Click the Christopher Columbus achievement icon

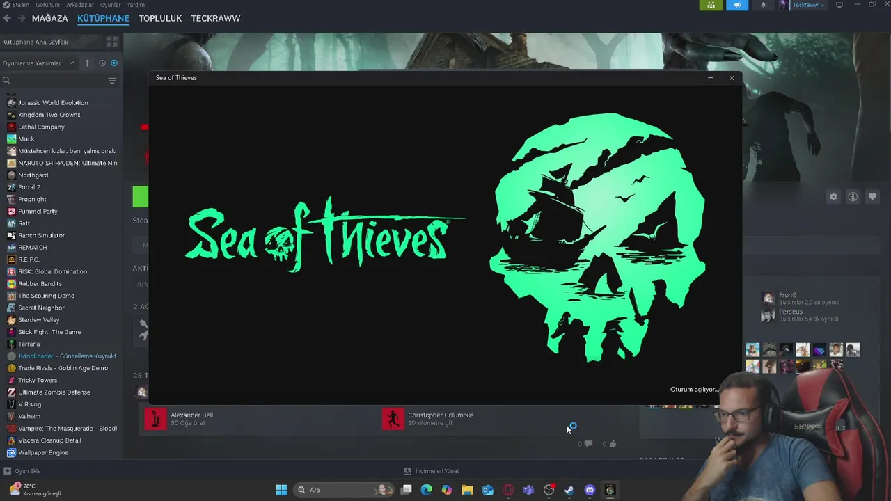point(393,419)
